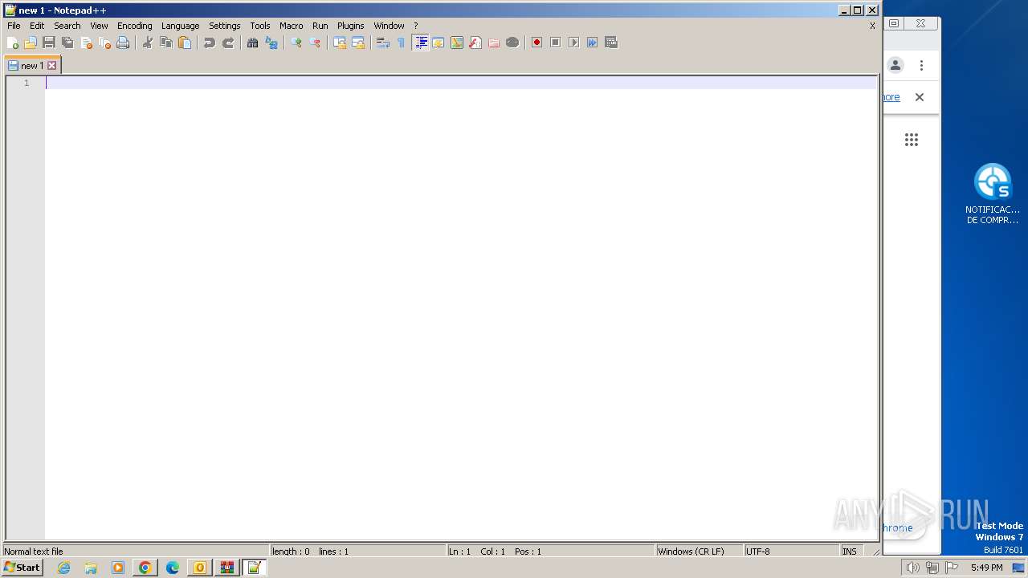Toggle synchronize horizontal scrolling icon
This screenshot has width=1028, height=578.
coord(358,43)
